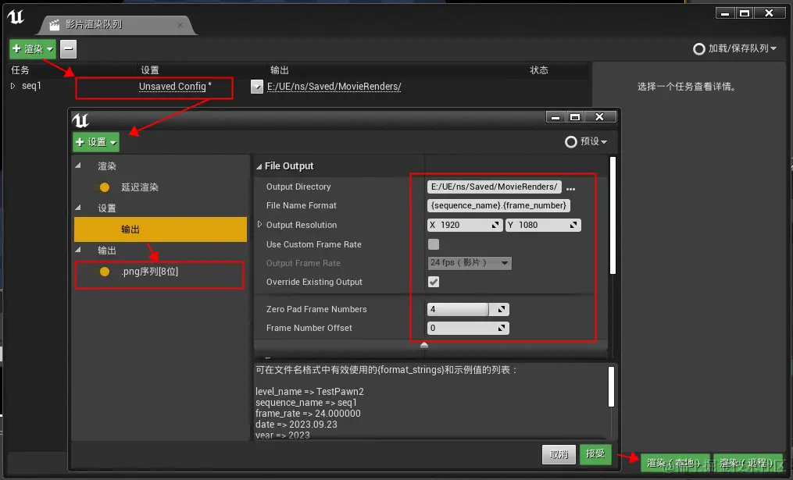Click the sequence_name => seq1 line
The height and width of the screenshot is (480, 793).
[306, 403]
